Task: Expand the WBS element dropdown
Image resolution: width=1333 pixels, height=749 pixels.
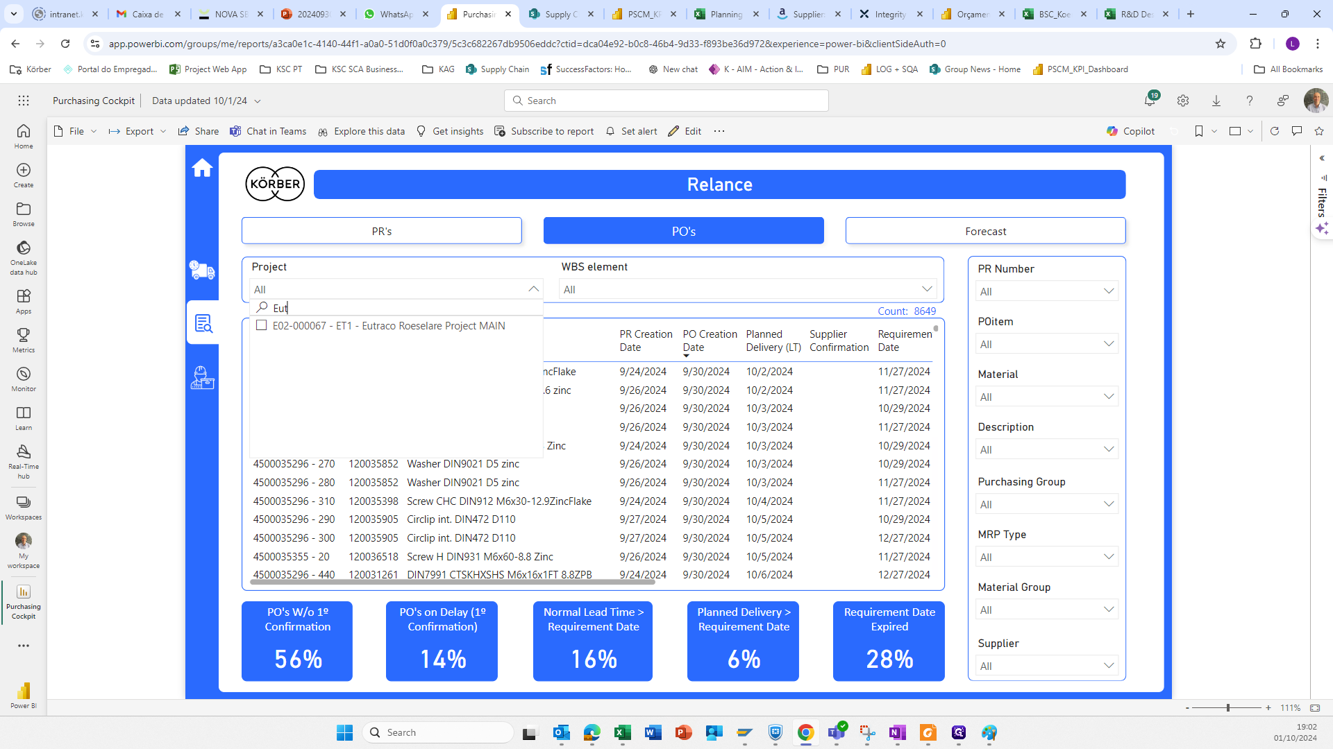Action: tap(927, 289)
